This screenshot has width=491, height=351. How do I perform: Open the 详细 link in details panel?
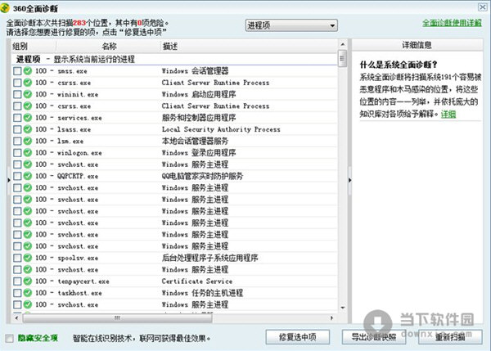point(448,114)
